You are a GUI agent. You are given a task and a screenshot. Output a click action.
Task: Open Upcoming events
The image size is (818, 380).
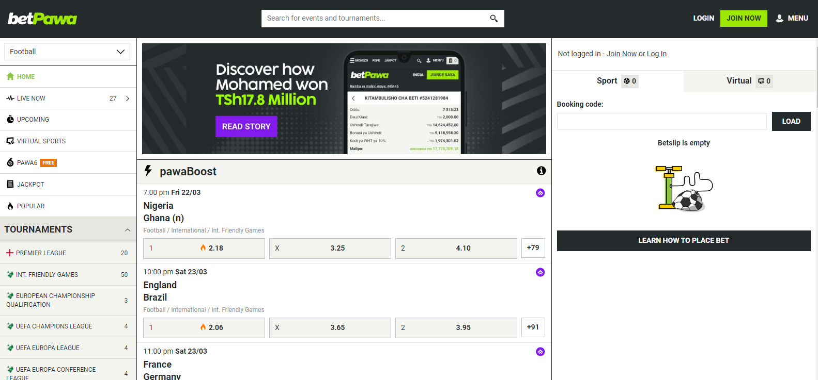68,120
